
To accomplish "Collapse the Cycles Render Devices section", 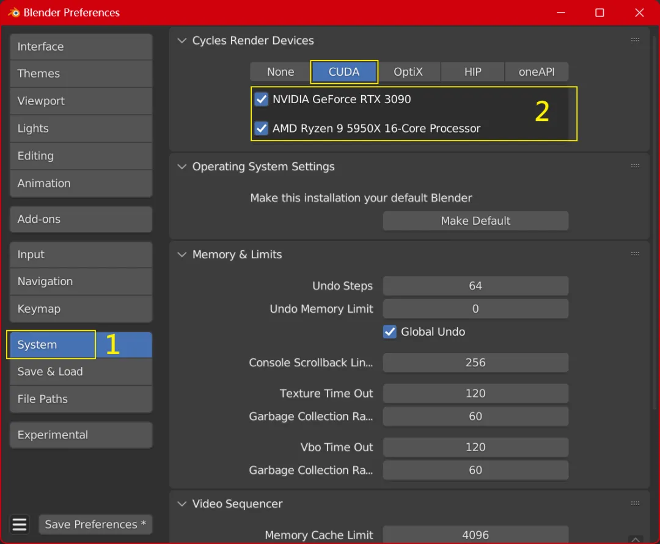I will point(182,40).
